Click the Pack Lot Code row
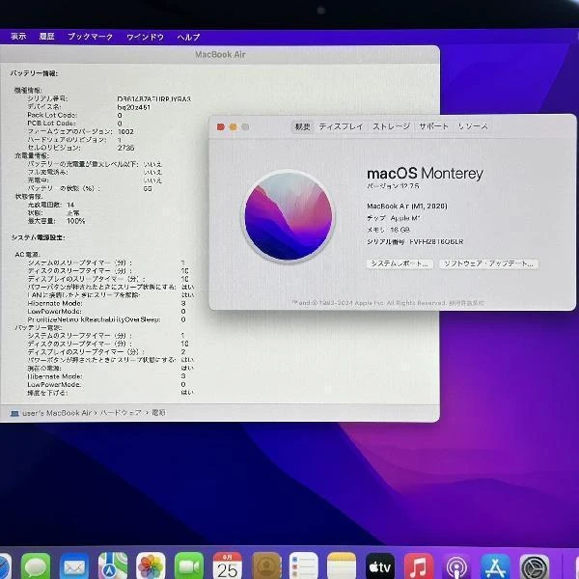 (75, 115)
